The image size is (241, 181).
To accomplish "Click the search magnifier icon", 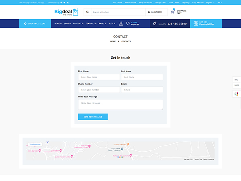I will tap(88, 12).
